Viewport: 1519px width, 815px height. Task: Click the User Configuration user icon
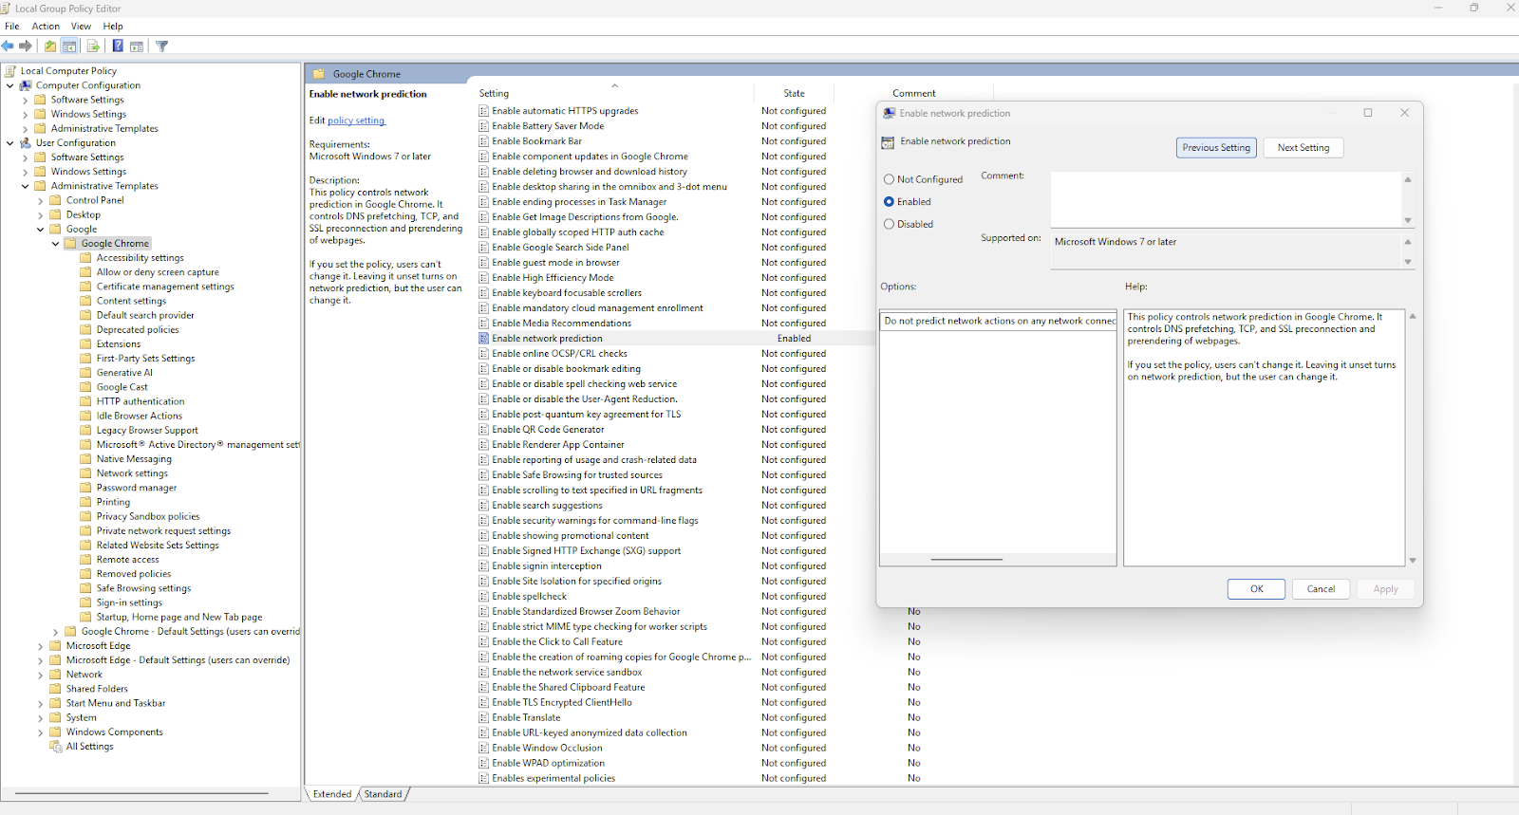tap(26, 143)
